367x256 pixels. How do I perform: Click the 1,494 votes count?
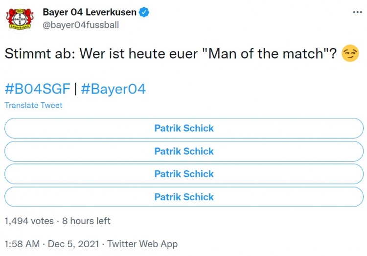point(29,221)
